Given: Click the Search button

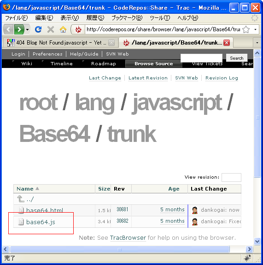Looking at the screenshot, I should click(x=237, y=58).
